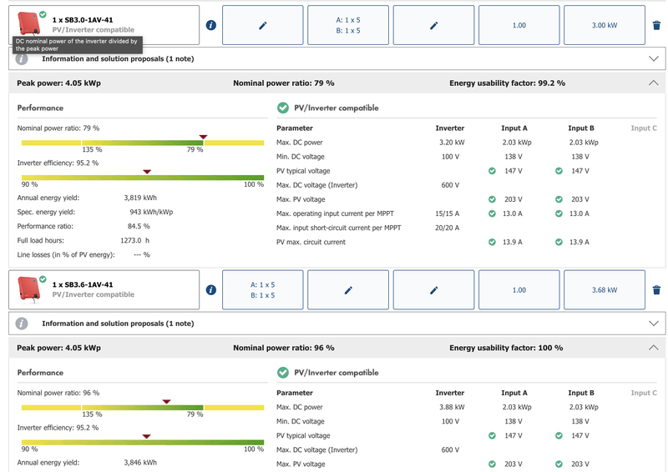Click the 3.68 kW power box
The width and height of the screenshot is (668, 472).
tap(604, 290)
